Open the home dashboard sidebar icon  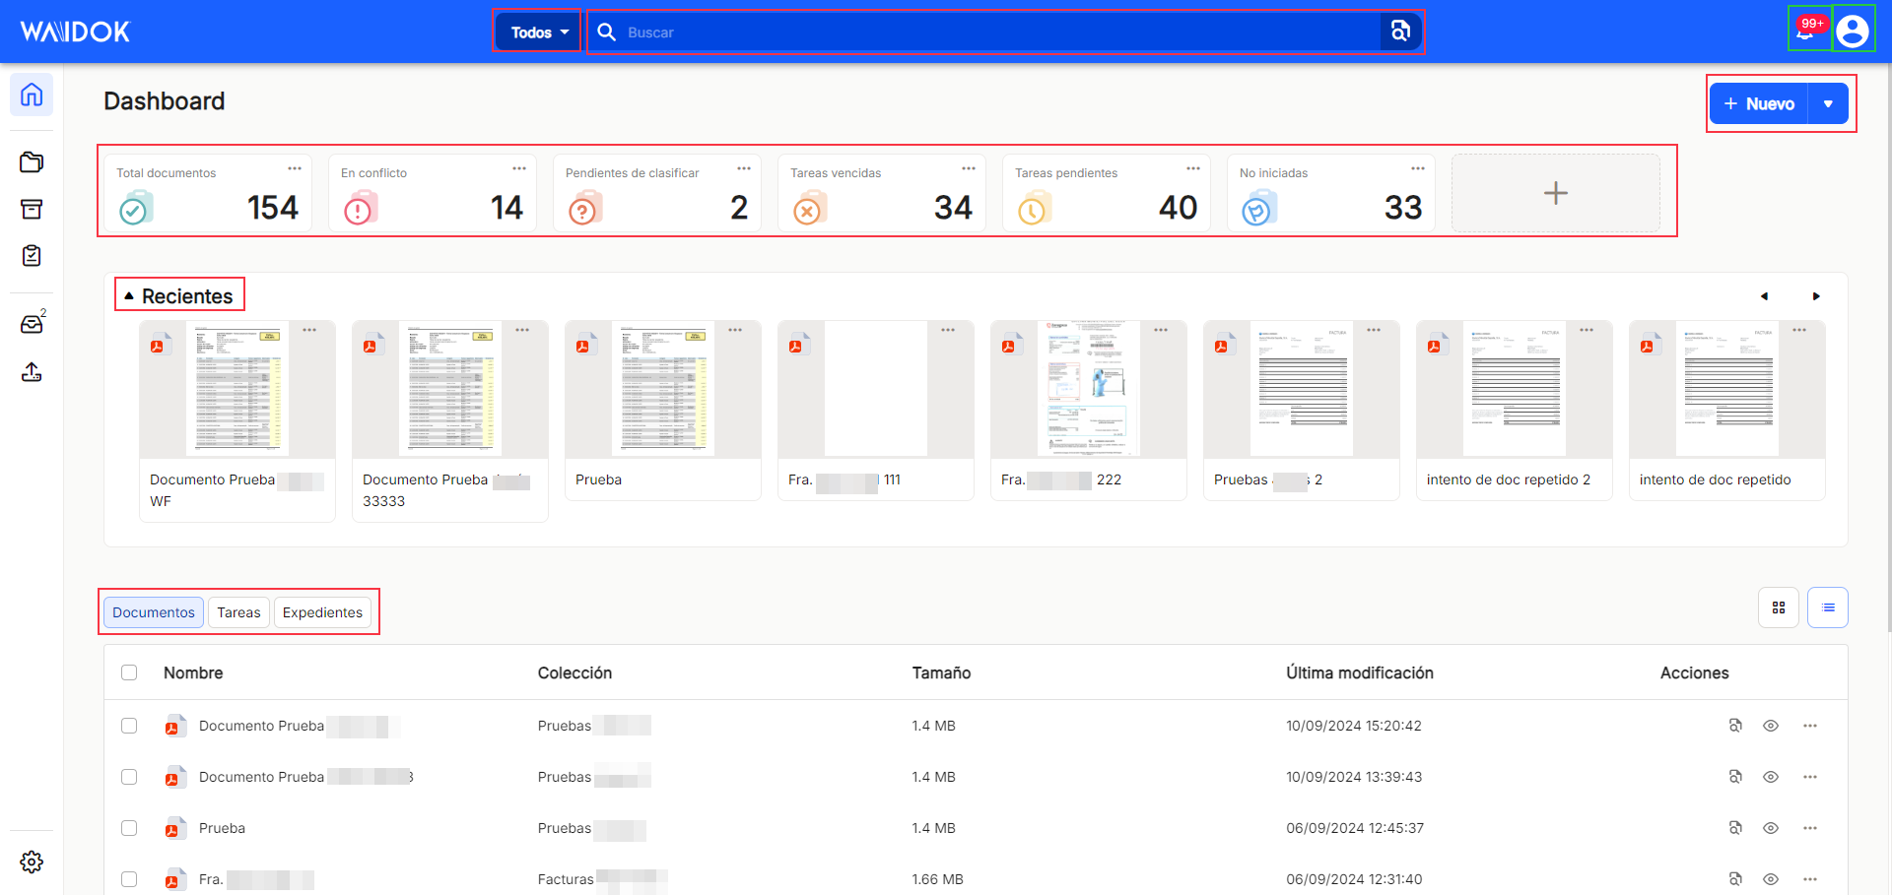click(x=32, y=95)
